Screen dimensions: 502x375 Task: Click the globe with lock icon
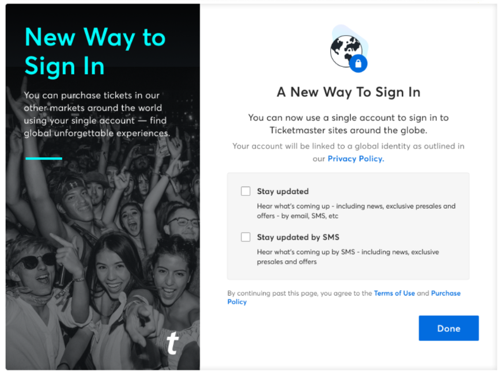349,48
